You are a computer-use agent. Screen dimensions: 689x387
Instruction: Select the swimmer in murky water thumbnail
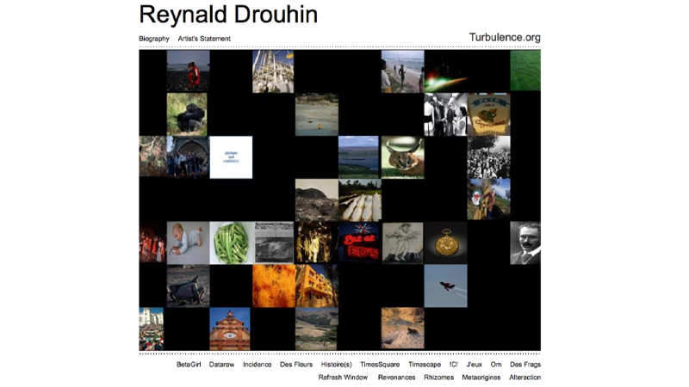click(317, 114)
